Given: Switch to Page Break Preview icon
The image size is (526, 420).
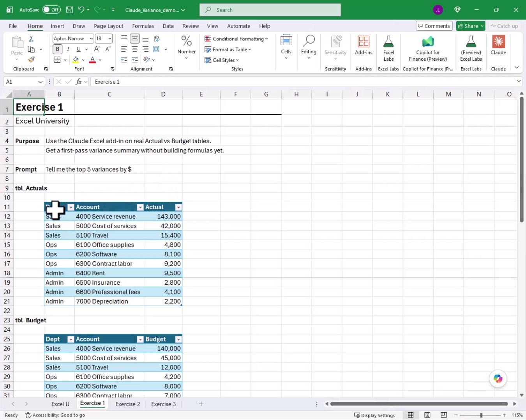Looking at the screenshot, I should (444, 415).
